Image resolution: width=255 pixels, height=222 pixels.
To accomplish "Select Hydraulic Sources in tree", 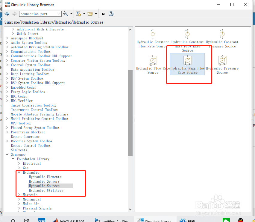I will pyautogui.click(x=44, y=186).
